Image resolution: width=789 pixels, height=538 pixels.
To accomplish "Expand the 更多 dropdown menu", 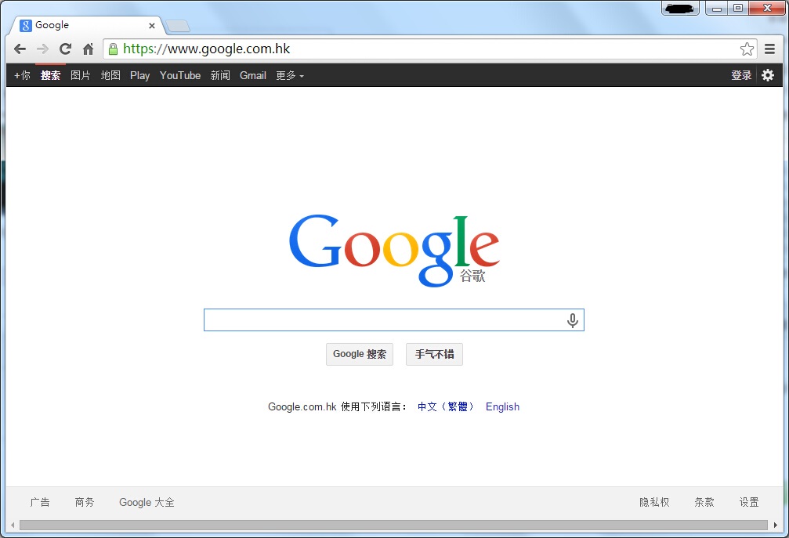I will pyautogui.click(x=289, y=75).
